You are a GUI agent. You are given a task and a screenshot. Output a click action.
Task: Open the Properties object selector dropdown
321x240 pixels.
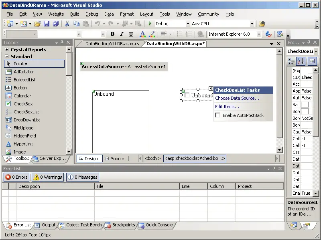click(x=316, y=51)
